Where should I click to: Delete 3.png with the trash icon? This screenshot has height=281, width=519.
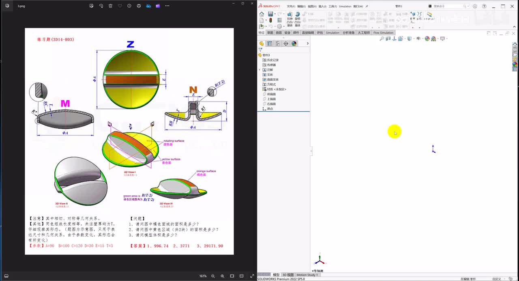point(110,6)
